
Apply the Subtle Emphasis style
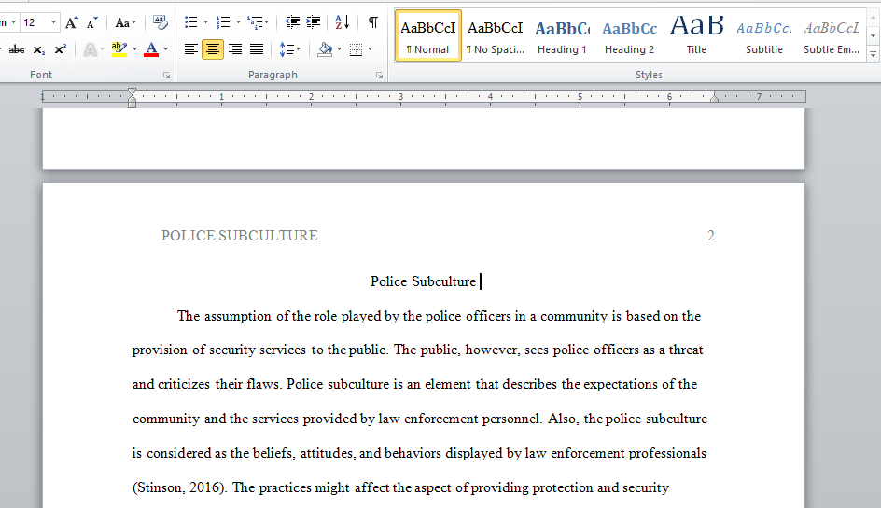(x=831, y=35)
